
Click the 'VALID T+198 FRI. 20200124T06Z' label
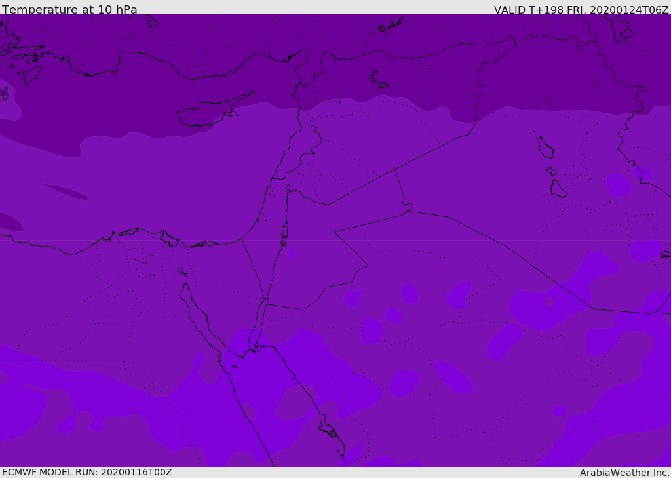(581, 10)
